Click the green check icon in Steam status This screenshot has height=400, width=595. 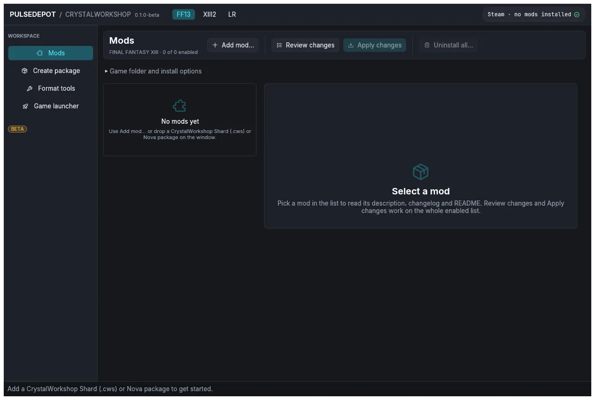(577, 14)
